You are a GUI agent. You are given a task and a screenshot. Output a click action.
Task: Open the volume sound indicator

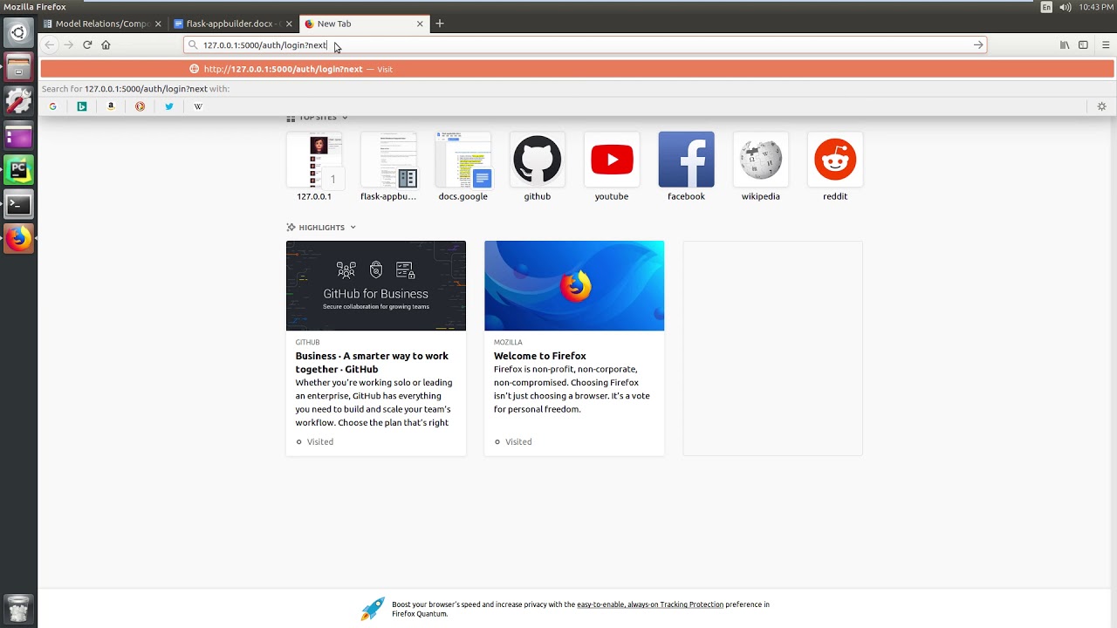click(x=1065, y=7)
